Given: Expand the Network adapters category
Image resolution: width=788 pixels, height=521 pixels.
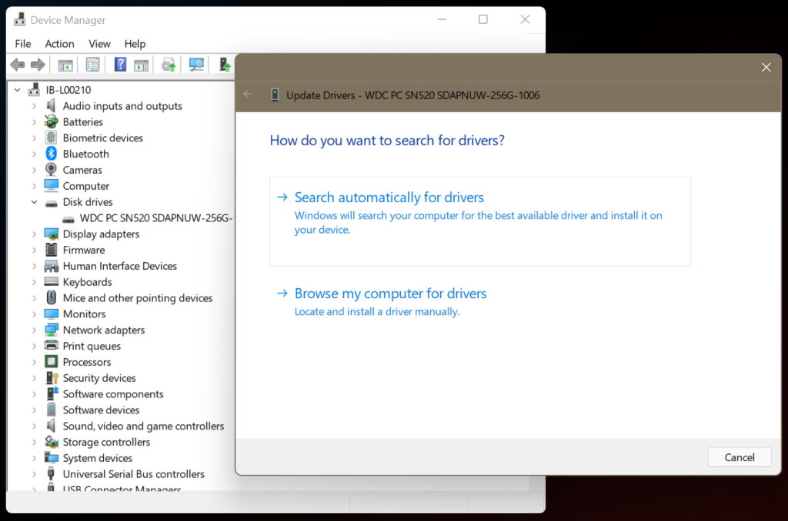Looking at the screenshot, I should 34,330.
